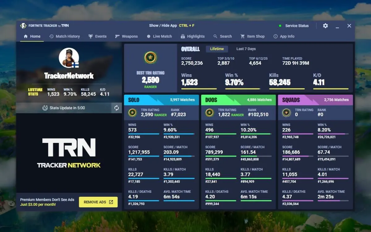This screenshot has width=371, height=232.
Task: Open the Match History tab icon
Action: click(51, 36)
